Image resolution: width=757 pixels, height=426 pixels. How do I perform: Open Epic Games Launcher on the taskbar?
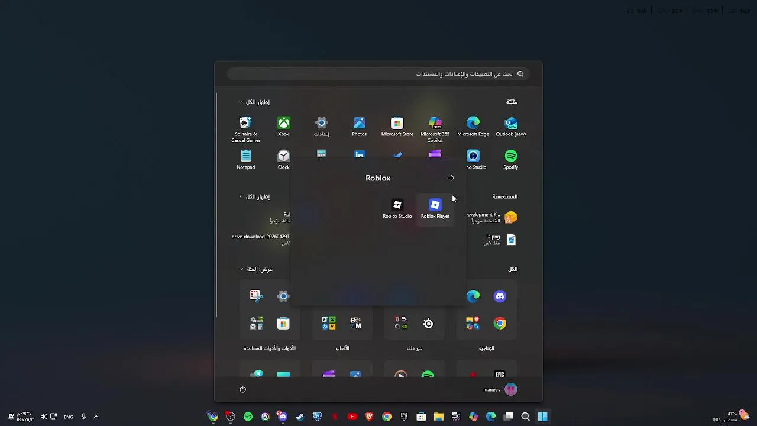[404, 417]
